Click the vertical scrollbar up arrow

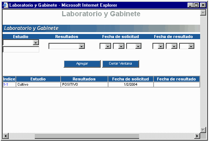click(203, 13)
